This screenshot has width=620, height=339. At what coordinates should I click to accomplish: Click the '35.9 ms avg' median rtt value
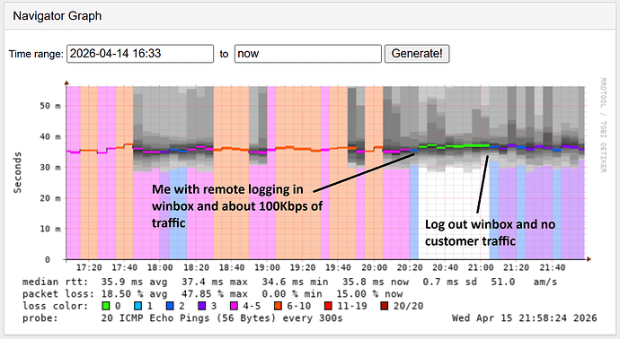pyautogui.click(x=134, y=282)
